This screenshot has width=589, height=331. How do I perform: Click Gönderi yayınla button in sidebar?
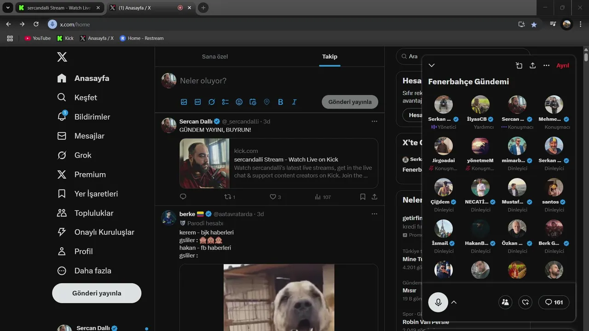pyautogui.click(x=97, y=293)
